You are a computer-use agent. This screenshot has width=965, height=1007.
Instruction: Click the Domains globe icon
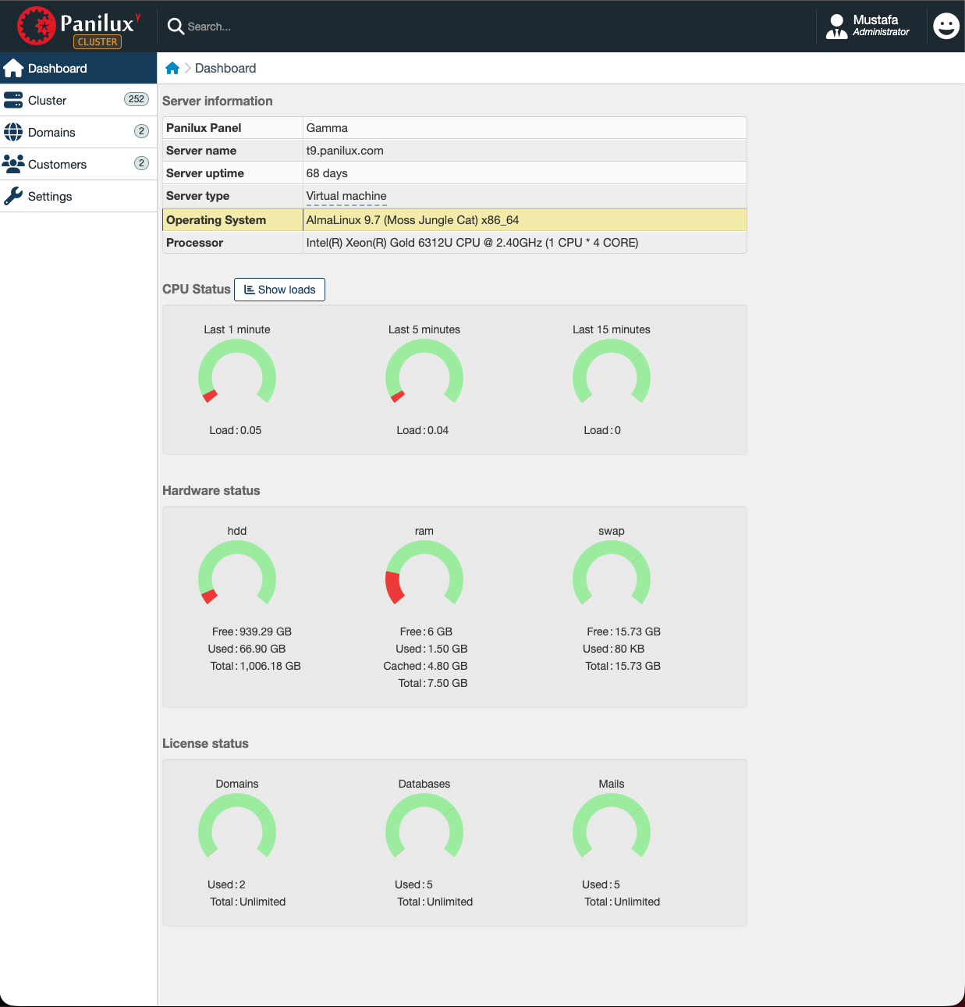[x=13, y=133]
